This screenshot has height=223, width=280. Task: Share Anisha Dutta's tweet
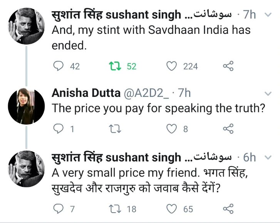click(228, 129)
